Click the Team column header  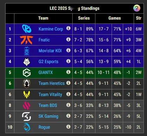pyautogui.click(x=43, y=18)
